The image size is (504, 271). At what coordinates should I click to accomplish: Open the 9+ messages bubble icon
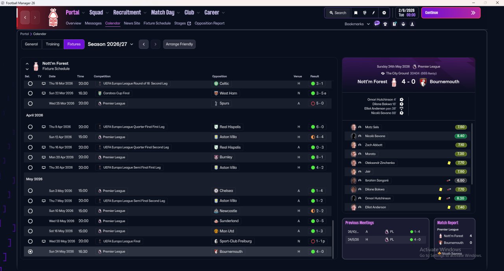pyautogui.click(x=377, y=24)
